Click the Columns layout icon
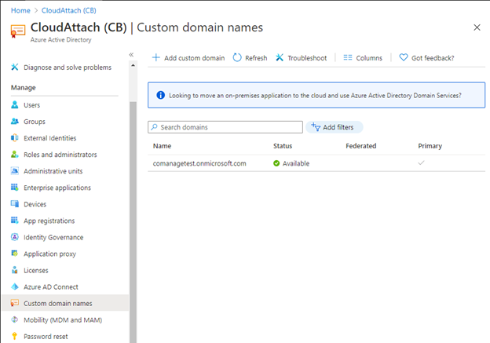Viewport: 490px width, 343px height. click(348, 57)
